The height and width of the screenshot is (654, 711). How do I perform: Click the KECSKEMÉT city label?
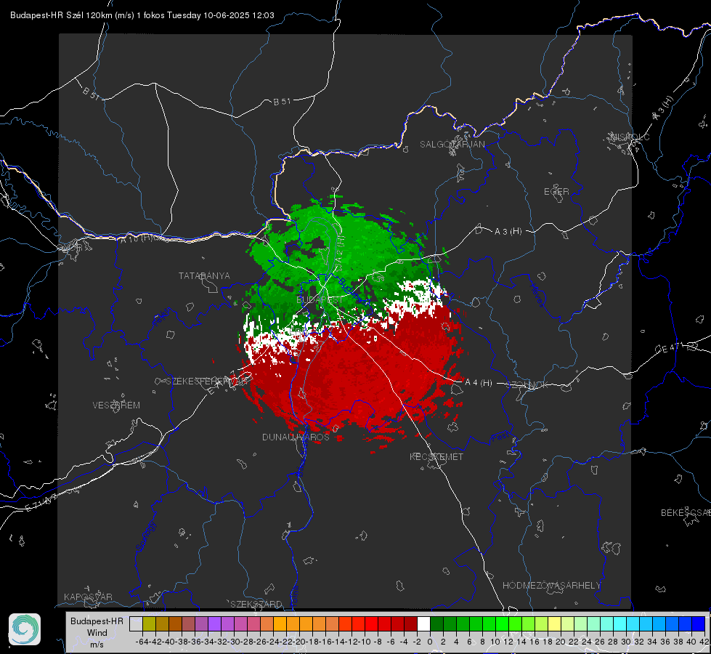pyautogui.click(x=436, y=456)
